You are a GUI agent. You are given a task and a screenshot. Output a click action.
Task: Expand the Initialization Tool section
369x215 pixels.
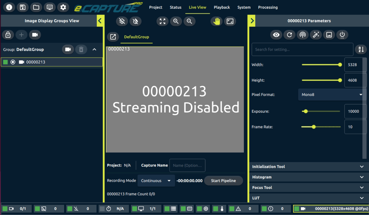click(x=309, y=167)
